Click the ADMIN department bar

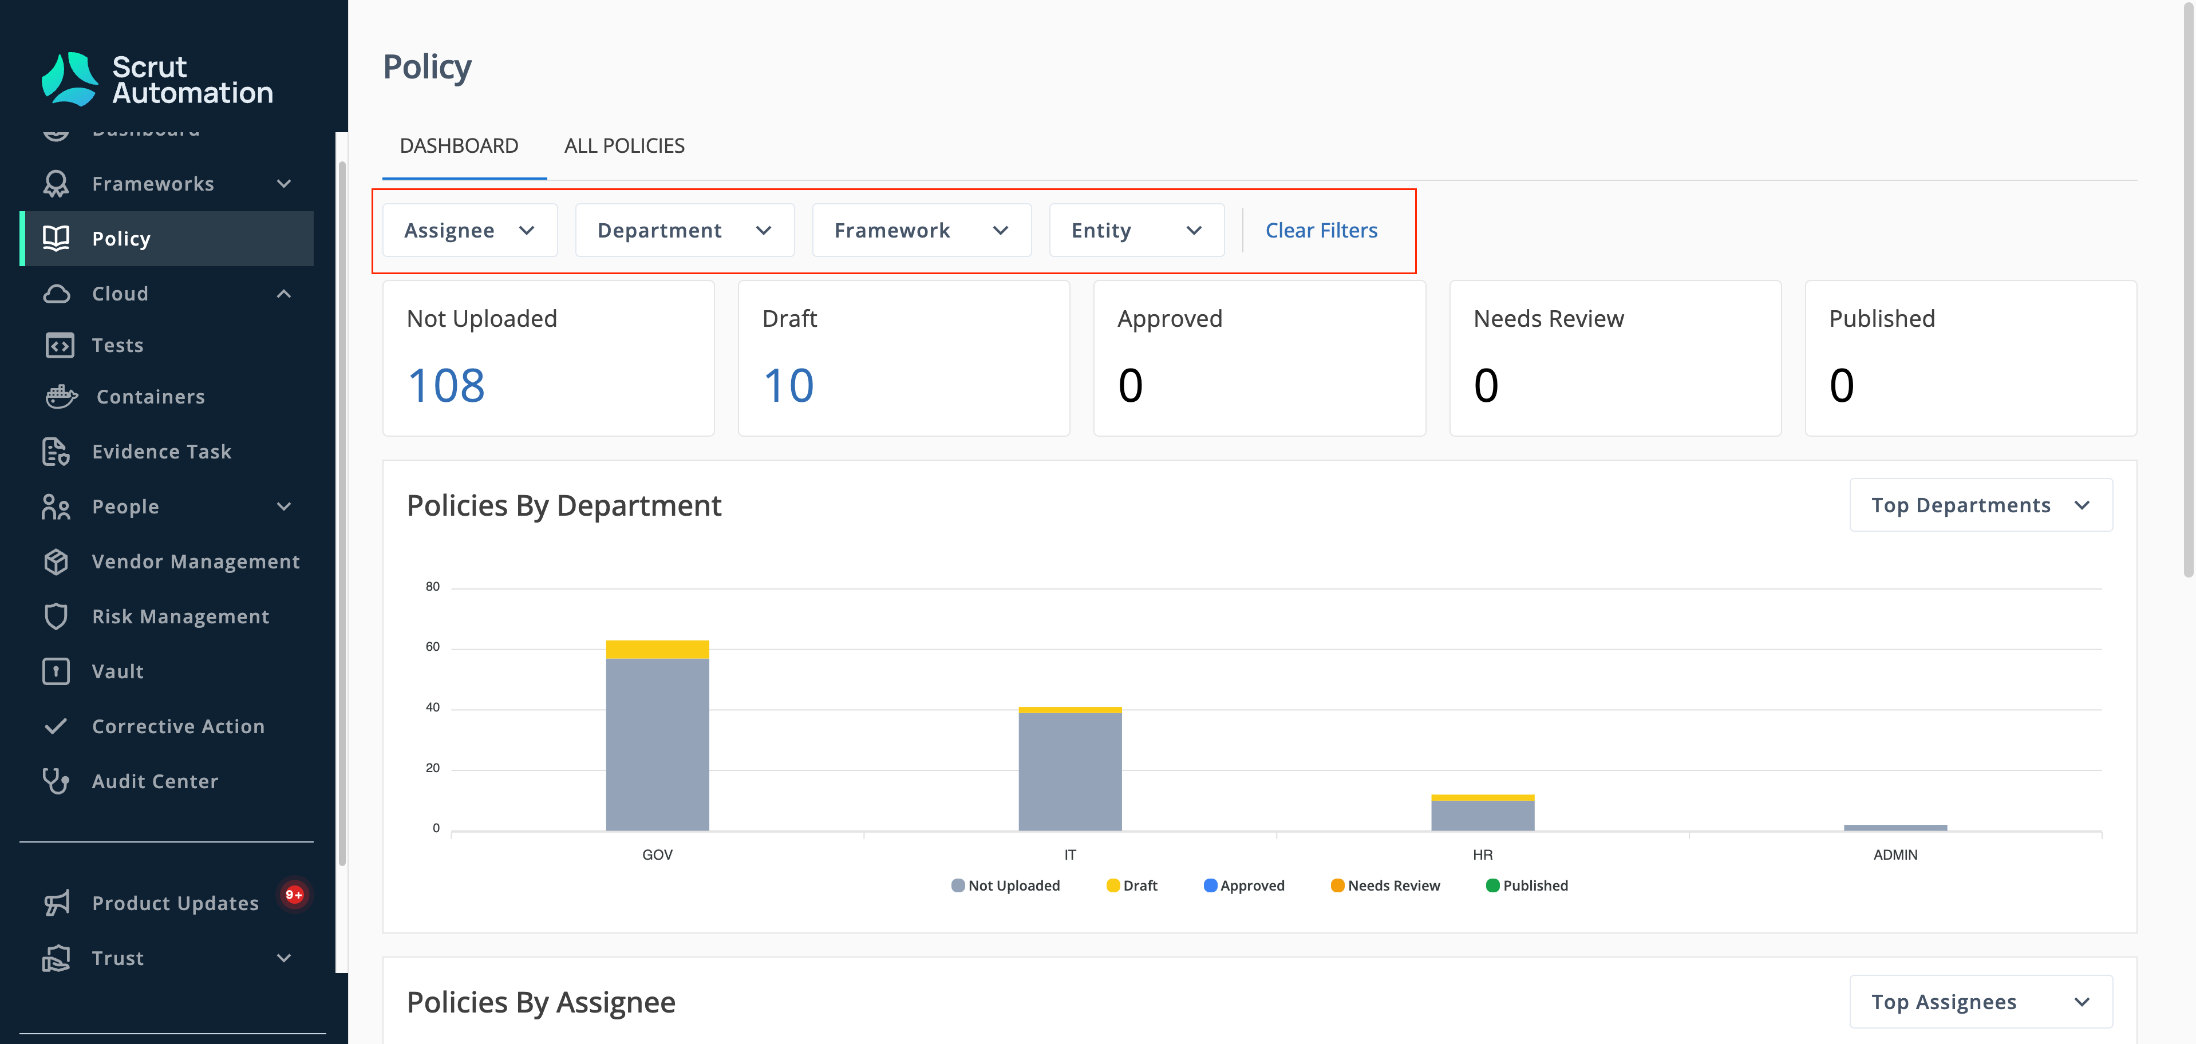coord(1895,828)
